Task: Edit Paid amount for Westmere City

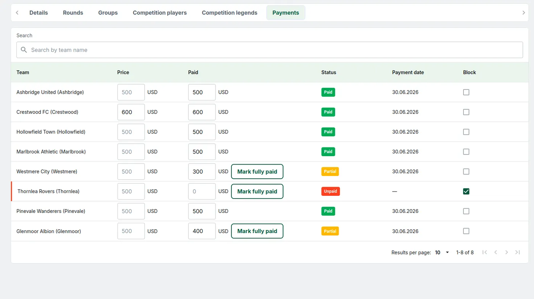Action: (x=202, y=171)
